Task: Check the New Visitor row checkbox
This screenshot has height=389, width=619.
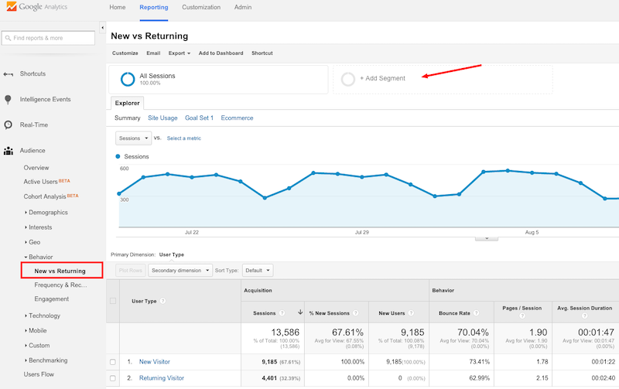Action: tap(114, 362)
